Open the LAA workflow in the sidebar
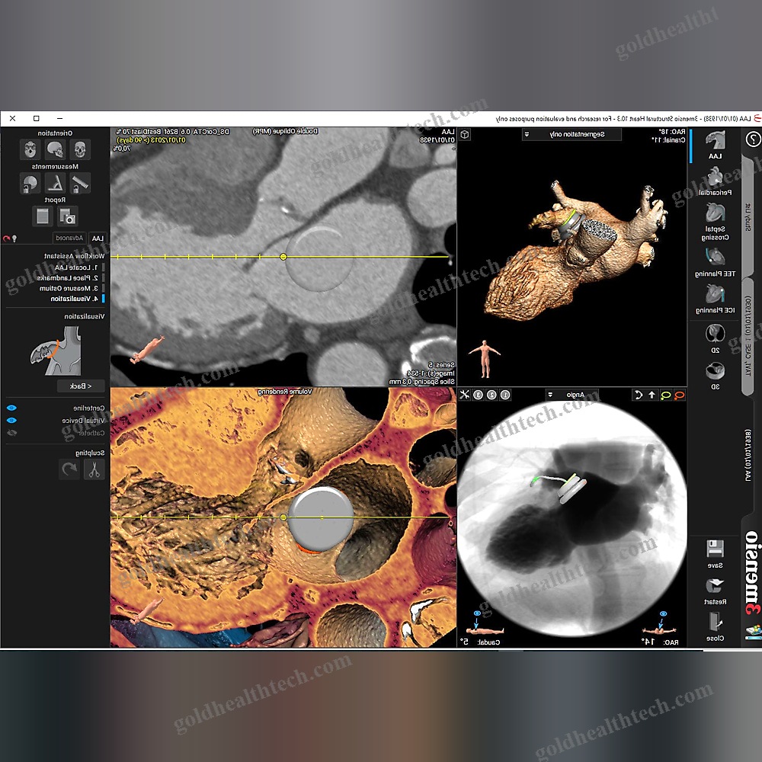Viewport: 762px width, 762px height. click(715, 145)
